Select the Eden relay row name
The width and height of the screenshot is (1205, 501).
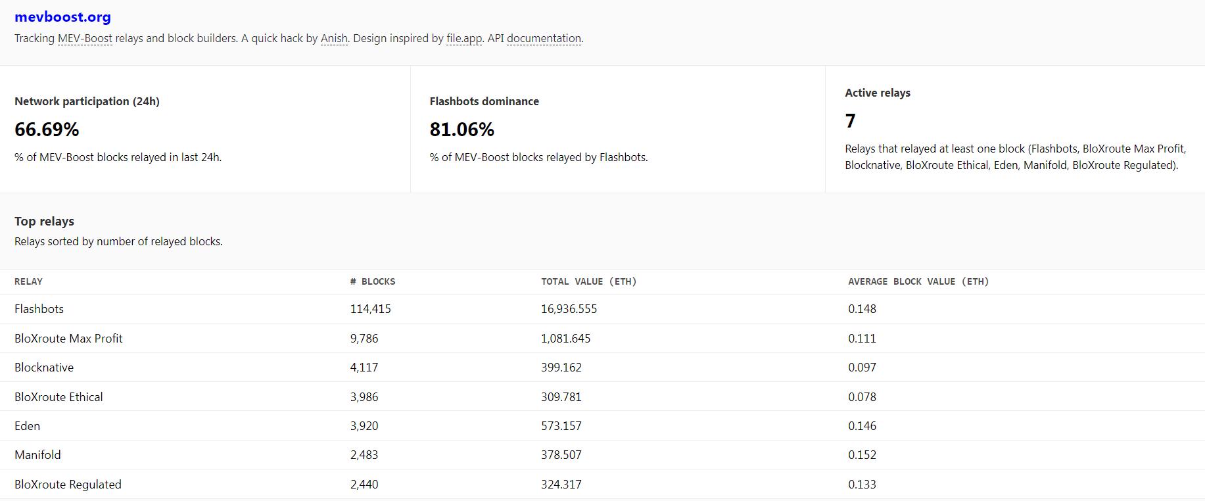pyautogui.click(x=27, y=426)
